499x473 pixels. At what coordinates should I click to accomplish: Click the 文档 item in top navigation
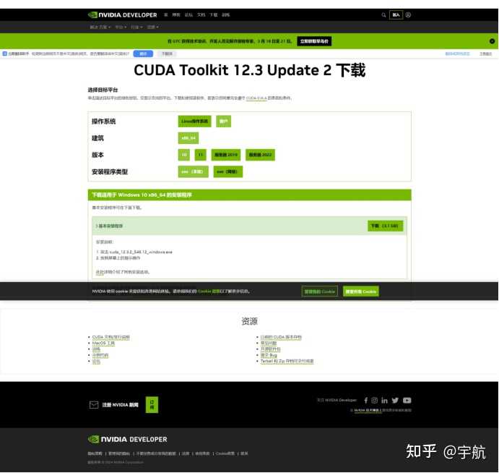pyautogui.click(x=201, y=15)
